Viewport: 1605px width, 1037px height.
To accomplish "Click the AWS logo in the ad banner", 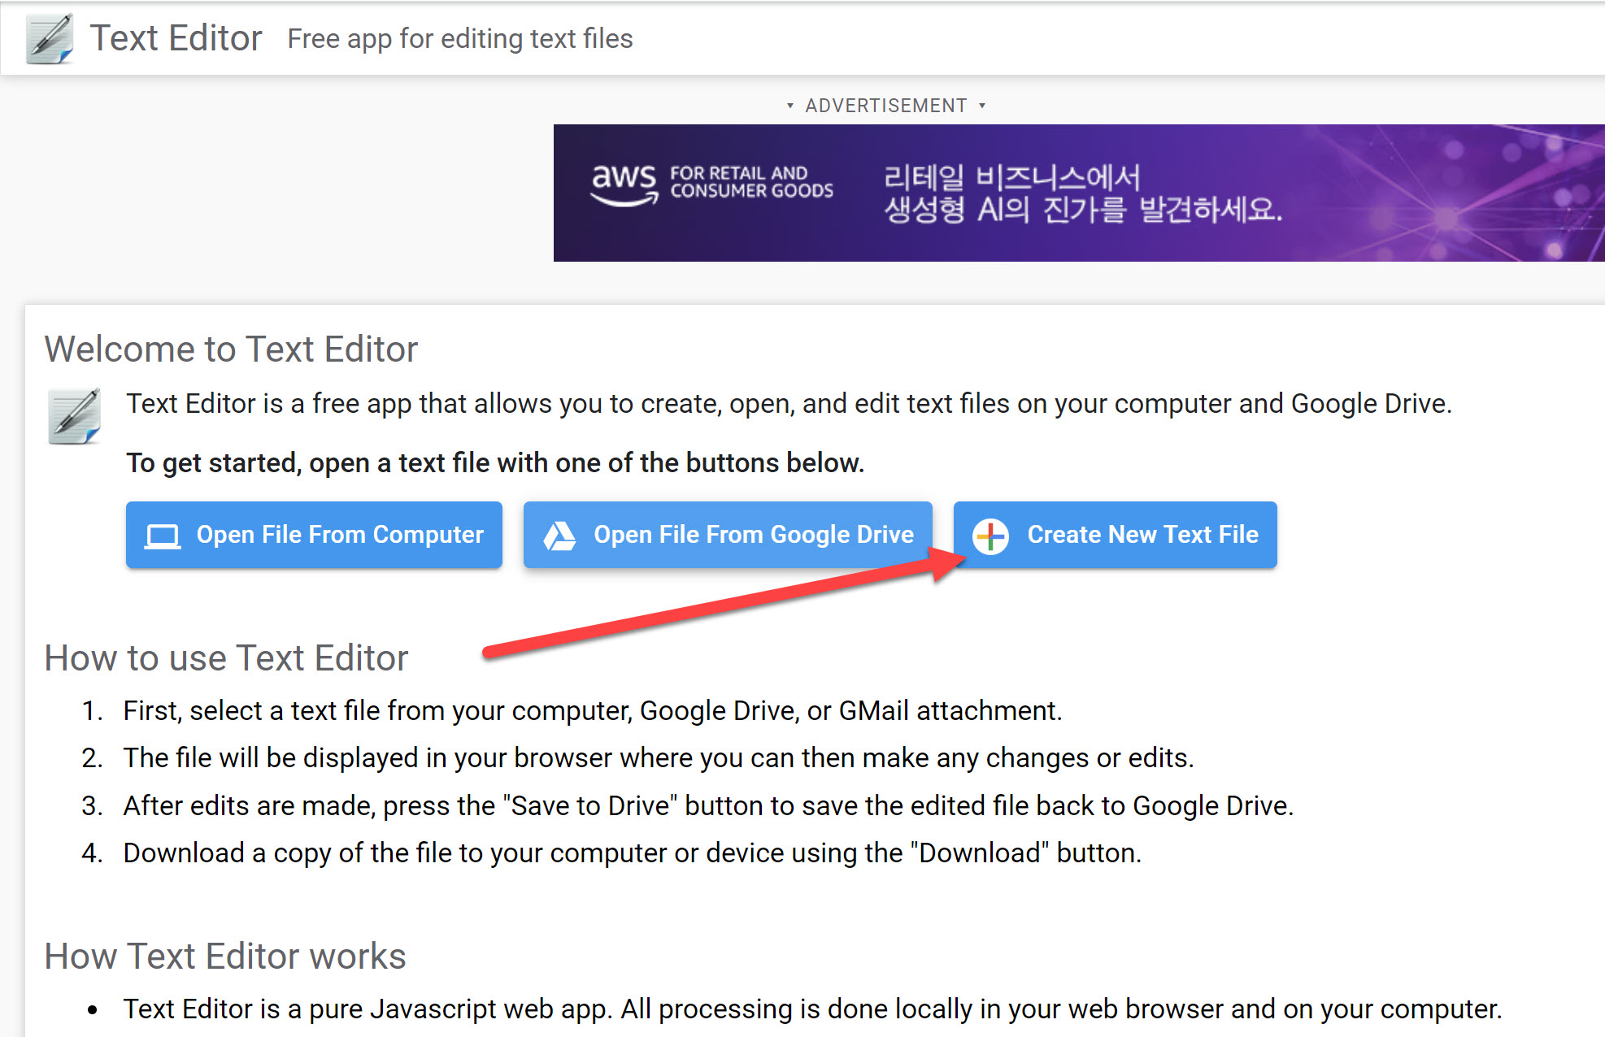I will coord(623,183).
